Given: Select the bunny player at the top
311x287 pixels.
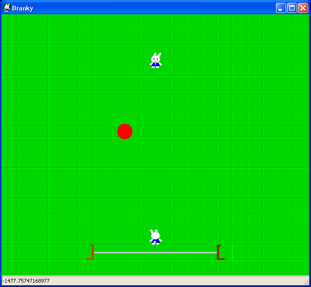Looking at the screenshot, I should click(x=155, y=61).
